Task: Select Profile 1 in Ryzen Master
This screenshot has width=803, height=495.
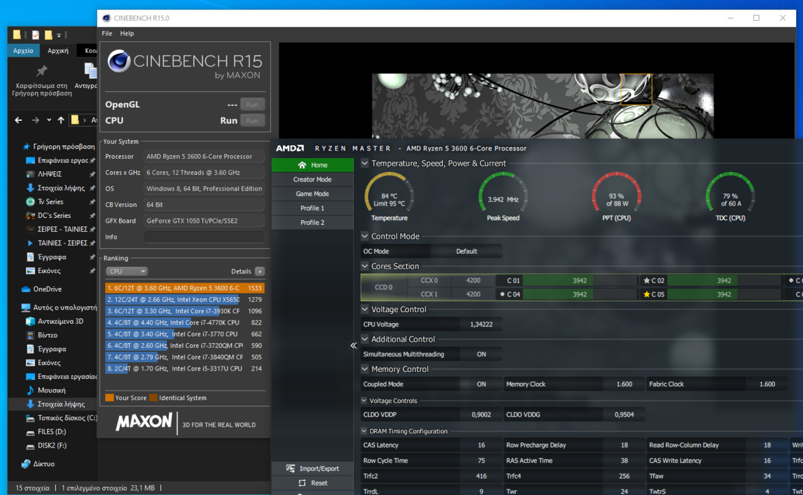Action: pyautogui.click(x=312, y=208)
